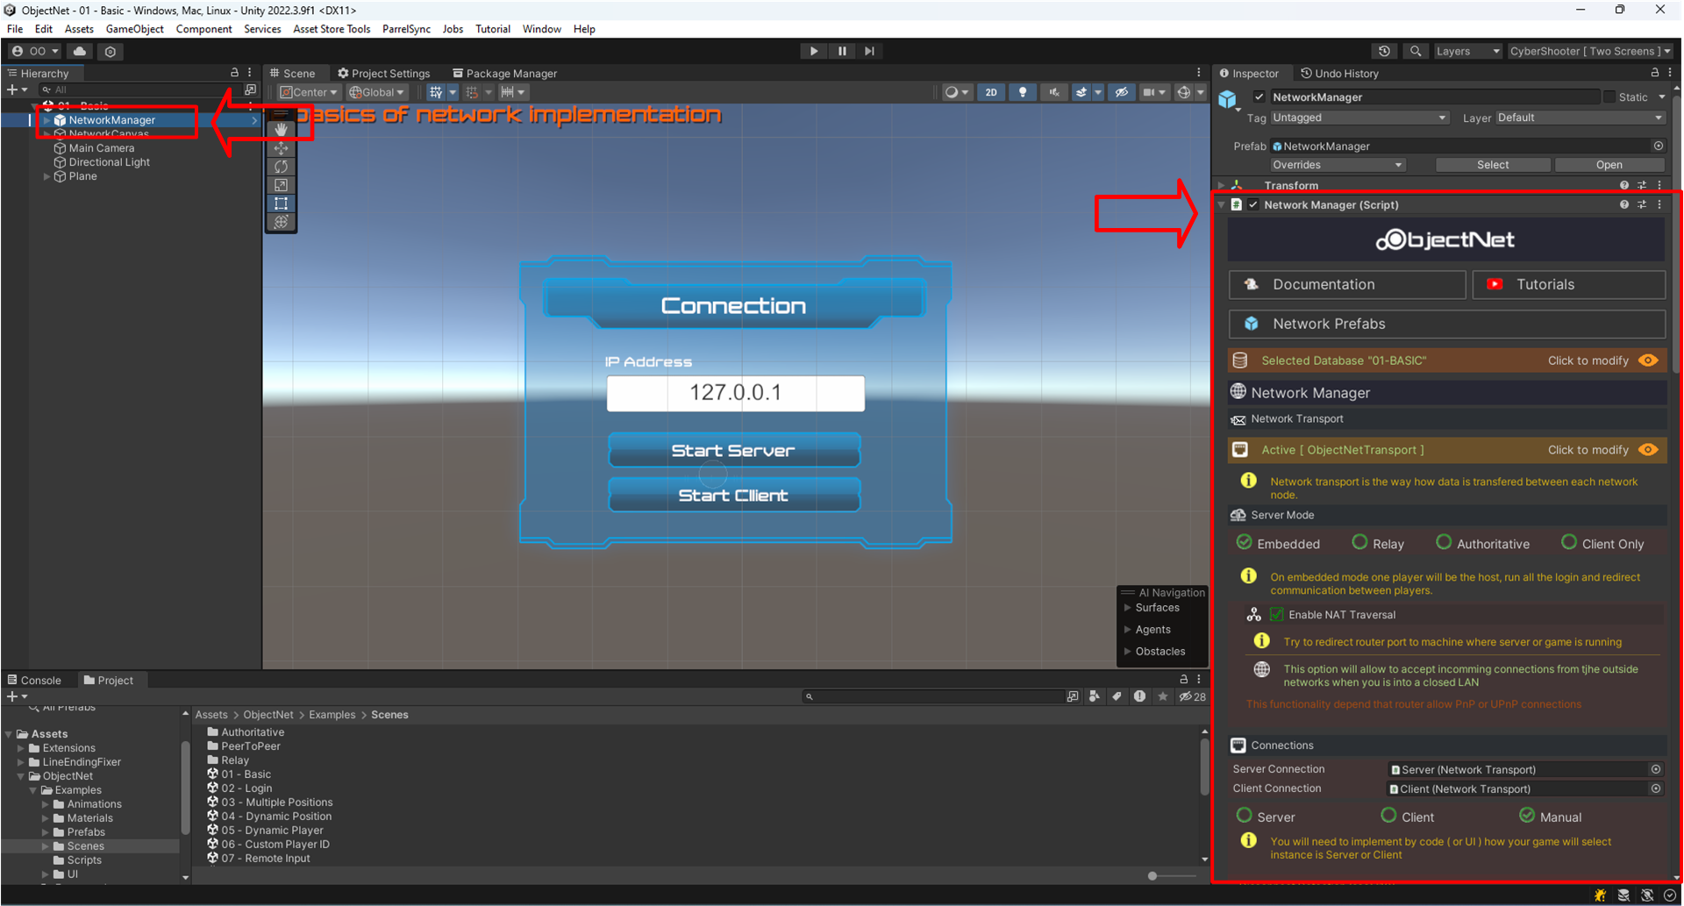Switch to the Undo History tab
This screenshot has height=906, width=1684.
1339,73
